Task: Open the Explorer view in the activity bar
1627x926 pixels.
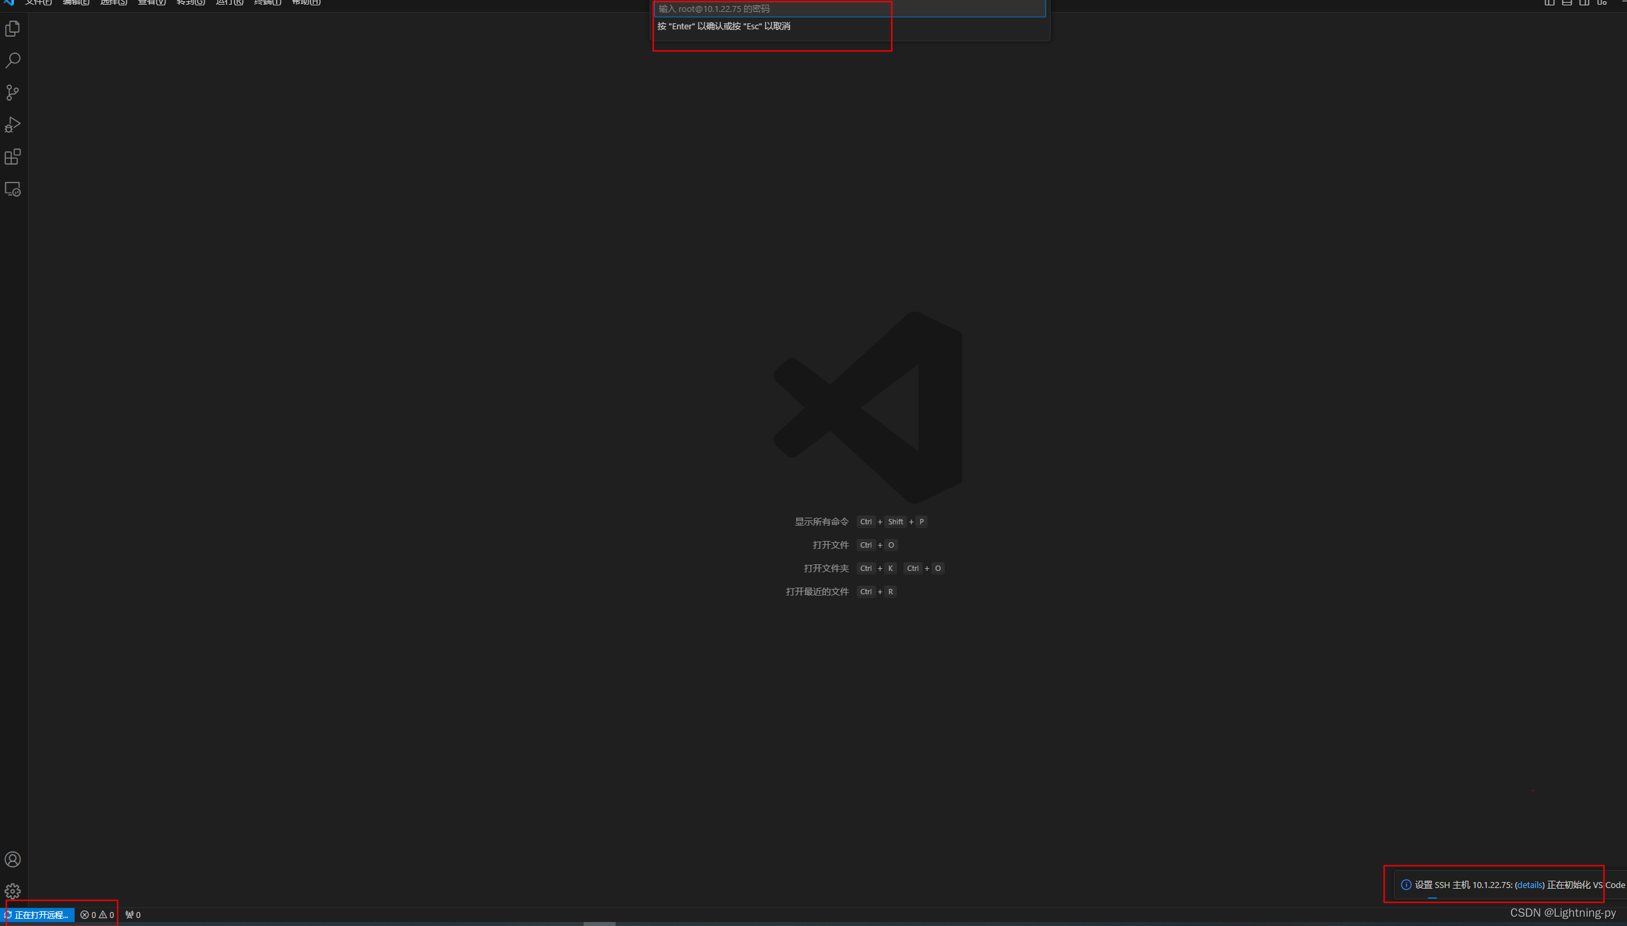Action: pyautogui.click(x=13, y=29)
